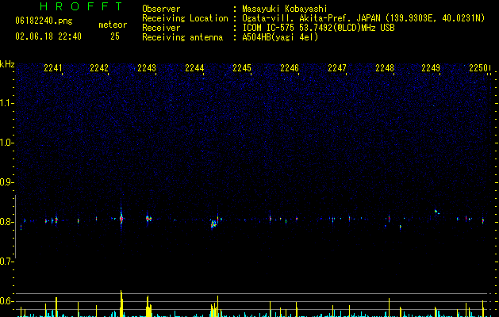Click the 0.7 kHz axis label
The height and width of the screenshot is (317, 499).
6,262
